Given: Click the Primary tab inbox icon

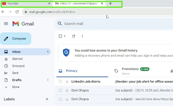Looking at the screenshot, I should [x=60, y=71].
